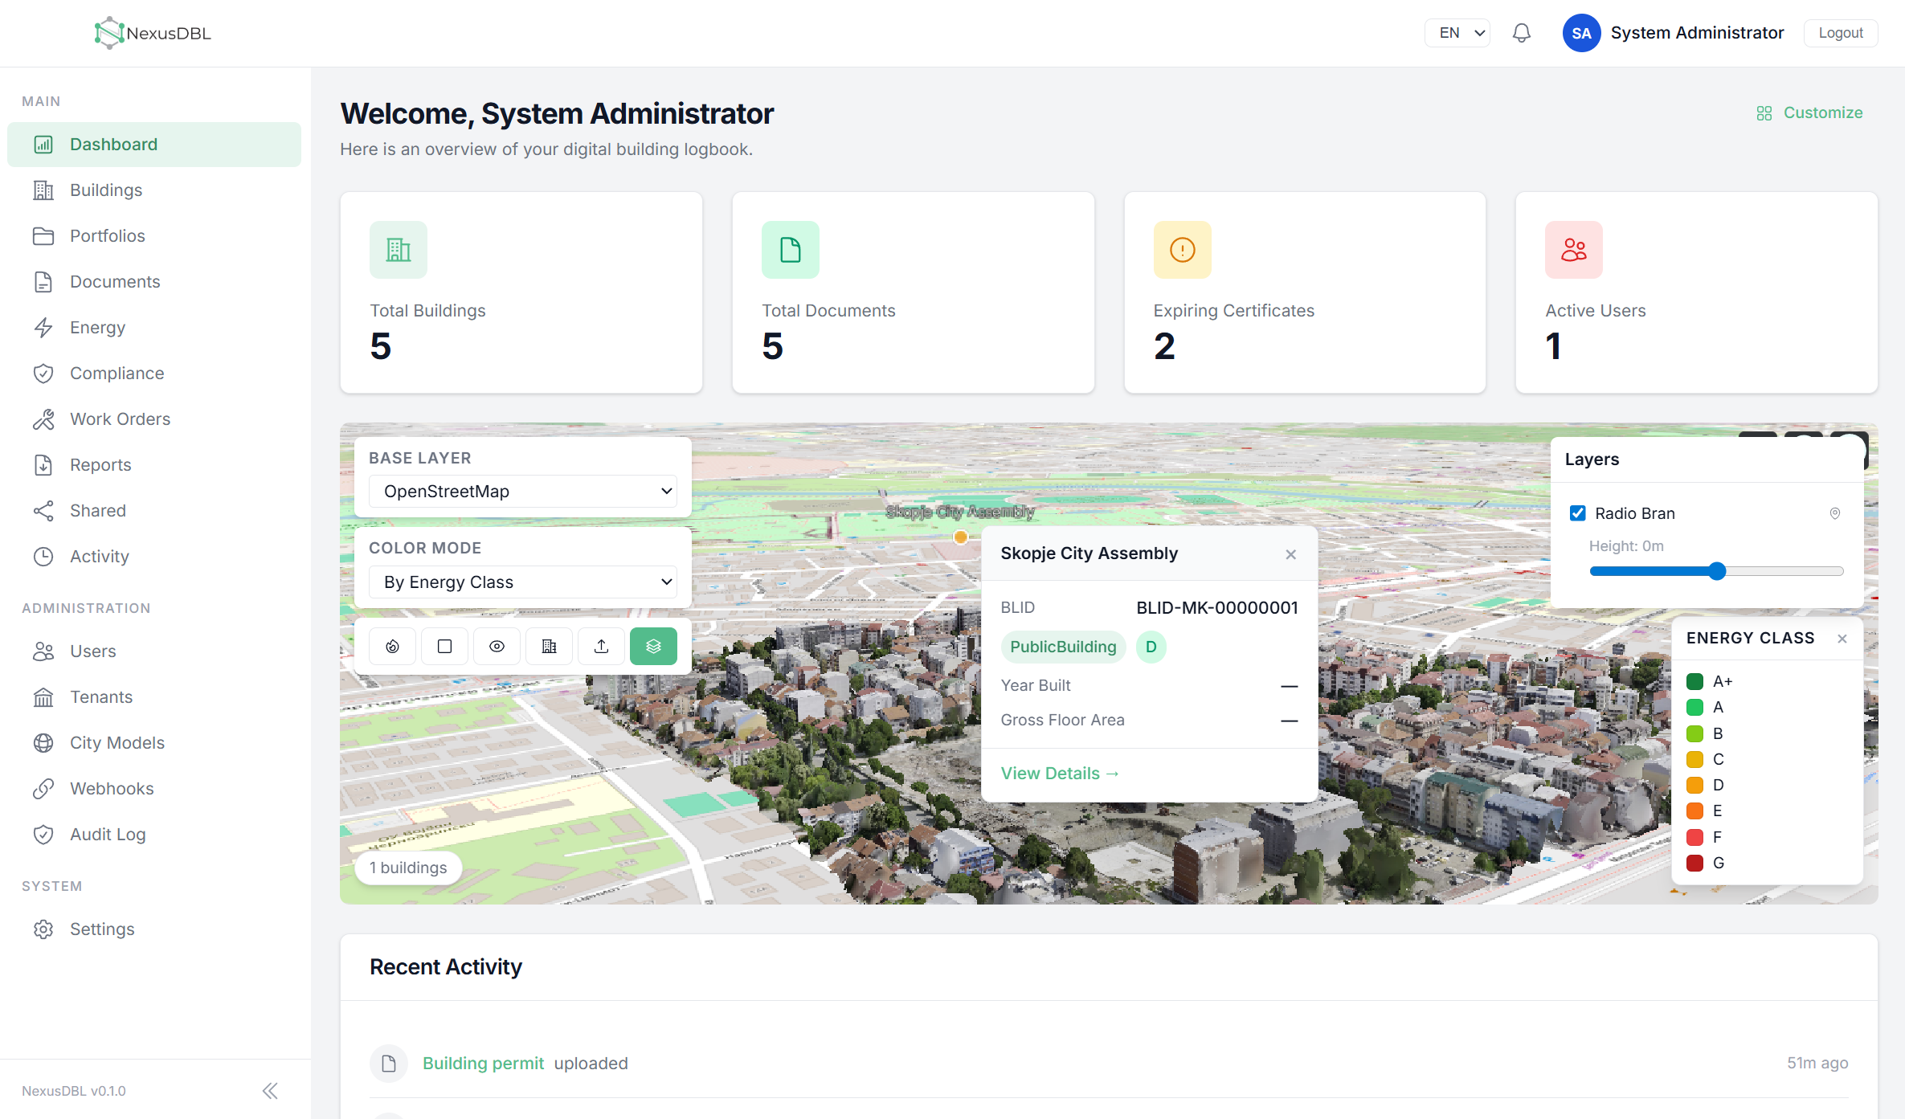The width and height of the screenshot is (1905, 1119).
Task: Click the Shared share icon in the sidebar
Action: pyautogui.click(x=43, y=511)
